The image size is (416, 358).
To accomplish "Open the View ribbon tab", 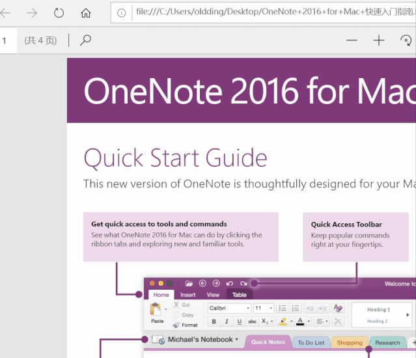I will 213,295.
